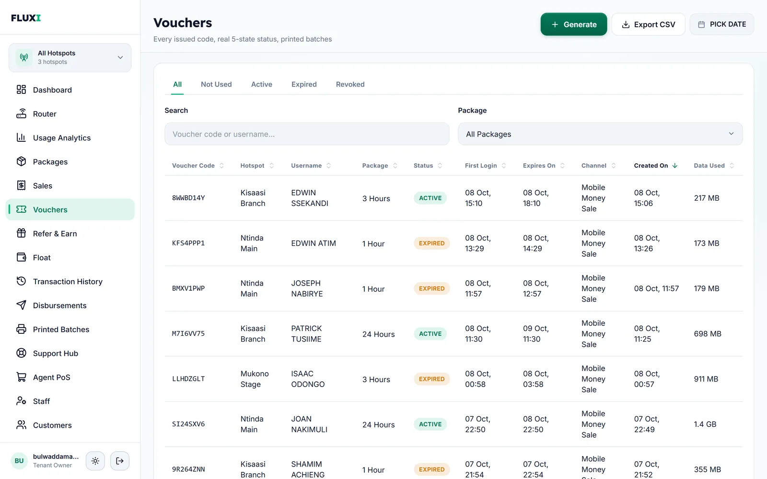Image resolution: width=767 pixels, height=479 pixels.
Task: Click the EXPIRED badge for LLHDZGLT
Action: (x=431, y=379)
